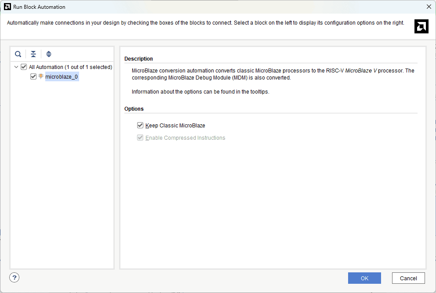The height and width of the screenshot is (293, 436).
Task: Close the Run Block Automation dialog
Action: pos(429,7)
